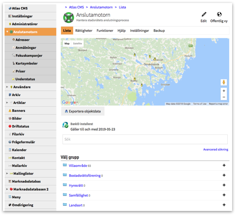Click into the Sök search field
Viewport: 236px width, 216px height.
[145, 139]
